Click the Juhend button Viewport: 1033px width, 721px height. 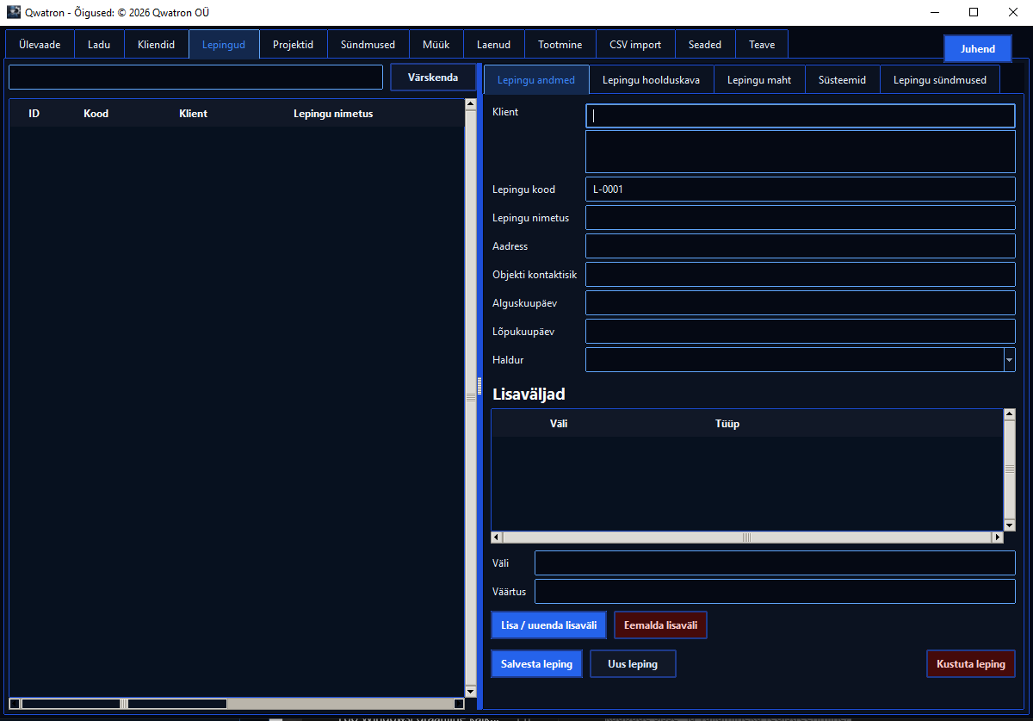coord(978,49)
